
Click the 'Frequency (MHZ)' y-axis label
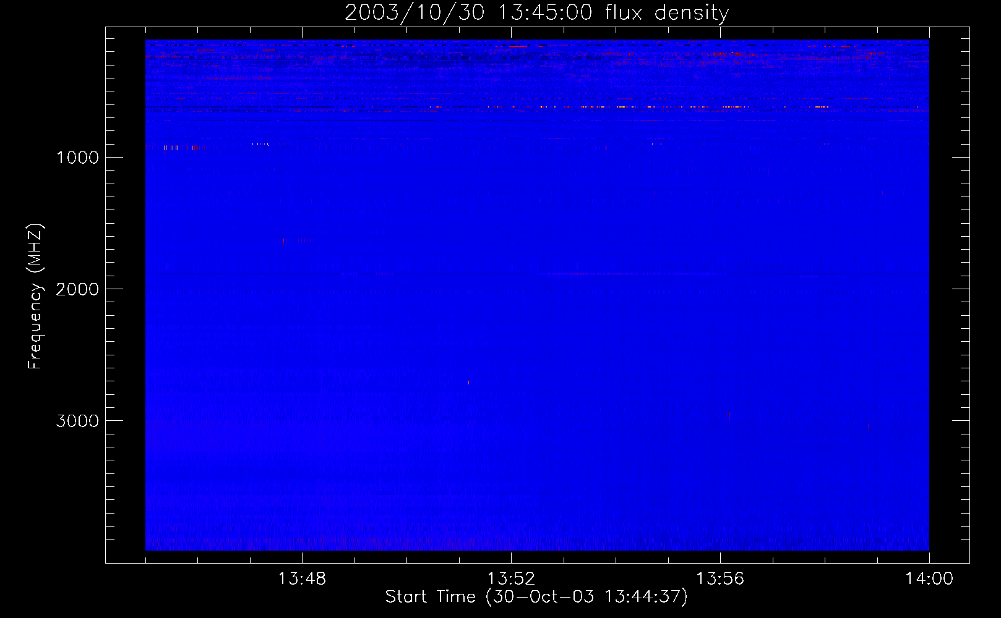pos(35,297)
